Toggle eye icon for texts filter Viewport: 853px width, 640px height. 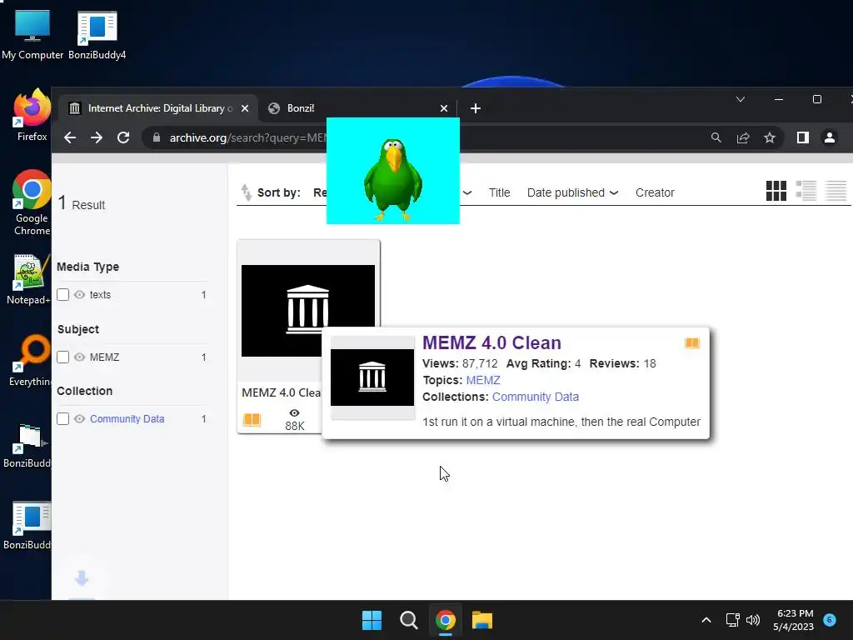pos(79,294)
